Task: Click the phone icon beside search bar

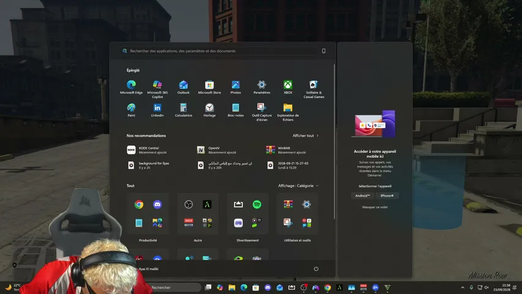Action: coord(324,51)
